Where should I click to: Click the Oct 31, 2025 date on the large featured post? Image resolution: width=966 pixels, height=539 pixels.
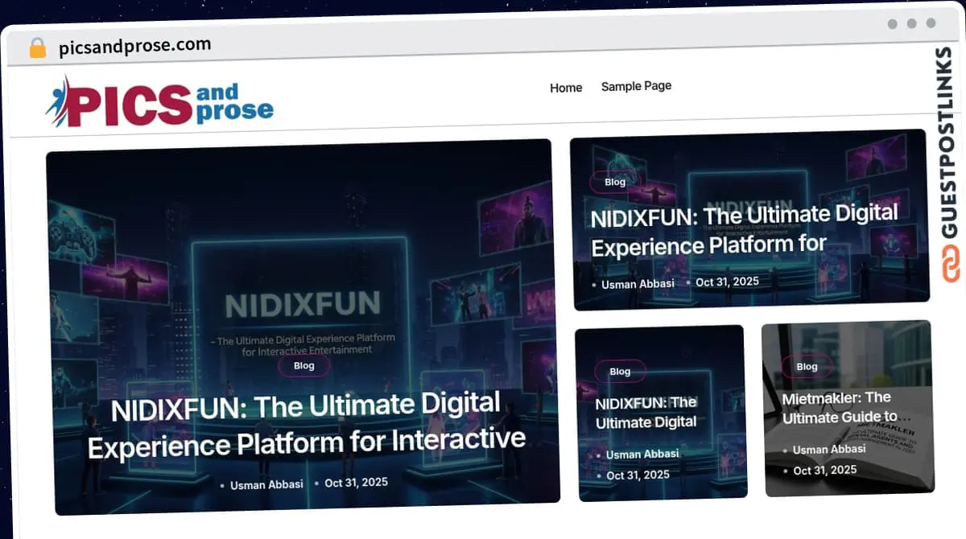click(x=356, y=482)
